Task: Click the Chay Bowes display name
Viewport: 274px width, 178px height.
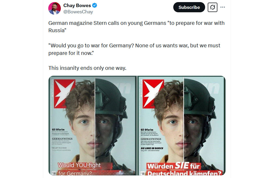Action: coord(77,5)
